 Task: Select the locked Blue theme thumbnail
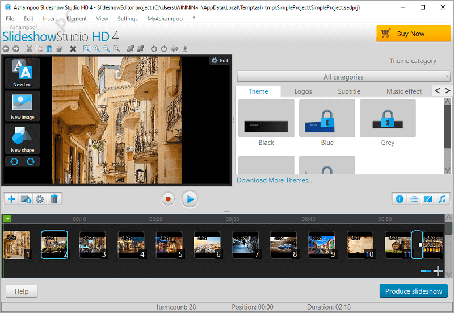[x=327, y=118]
